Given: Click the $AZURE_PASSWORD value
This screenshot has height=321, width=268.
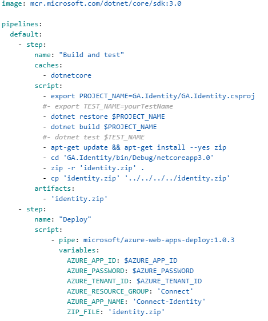Looking at the screenshot, I should [163, 271].
